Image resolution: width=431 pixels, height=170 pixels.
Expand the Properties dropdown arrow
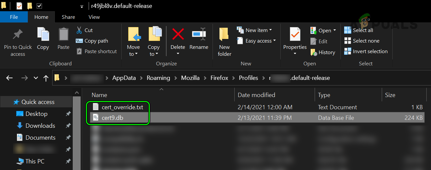pyautogui.click(x=295, y=53)
